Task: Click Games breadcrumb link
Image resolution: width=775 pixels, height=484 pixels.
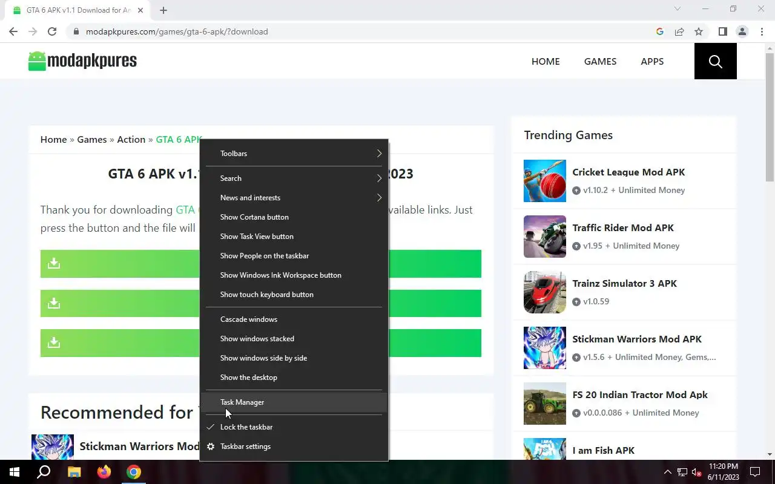Action: click(x=92, y=140)
